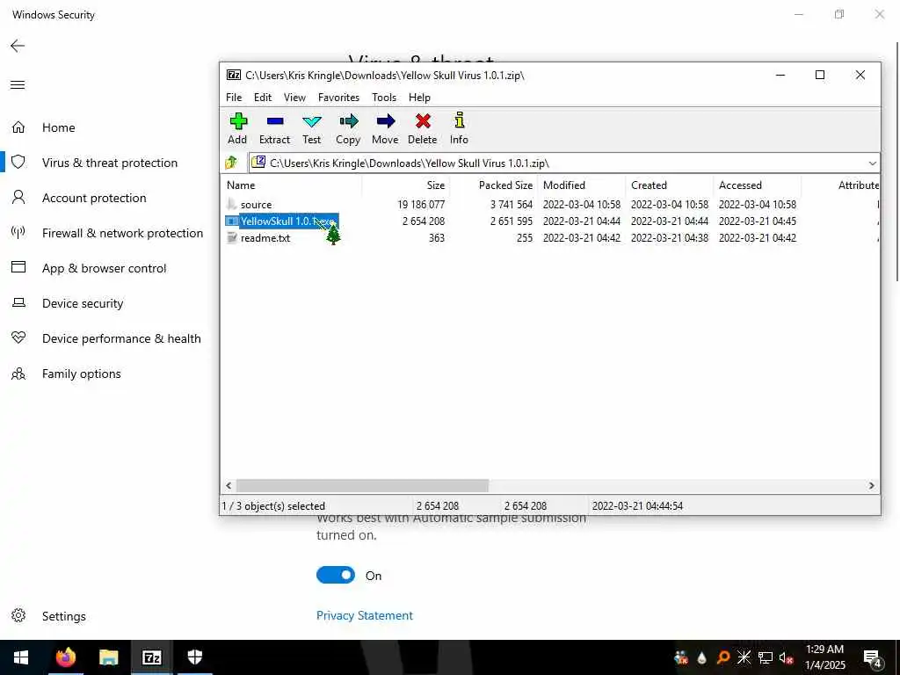Image resolution: width=900 pixels, height=675 pixels.
Task: Open the Tools menu in 7-Zip
Action: point(384,98)
